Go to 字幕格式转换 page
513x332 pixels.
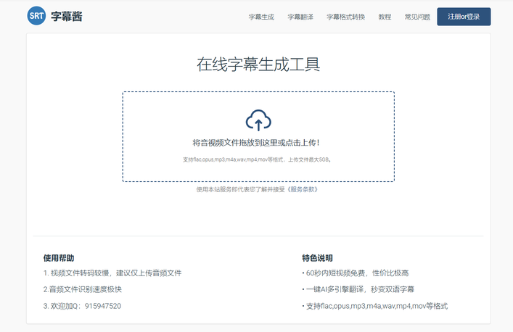tap(346, 17)
